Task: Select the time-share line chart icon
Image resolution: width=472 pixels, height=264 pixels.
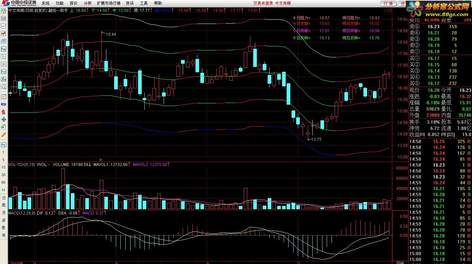Action: [4, 26]
